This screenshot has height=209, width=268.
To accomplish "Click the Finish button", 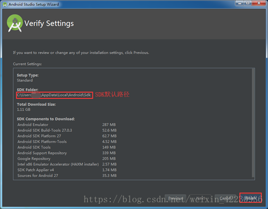I will (x=251, y=198).
